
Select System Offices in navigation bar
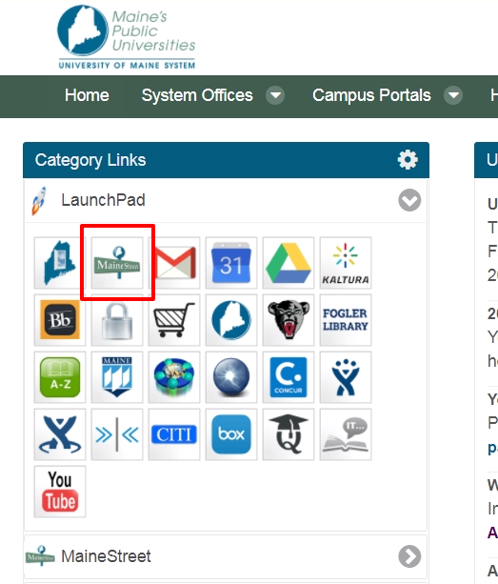click(197, 95)
